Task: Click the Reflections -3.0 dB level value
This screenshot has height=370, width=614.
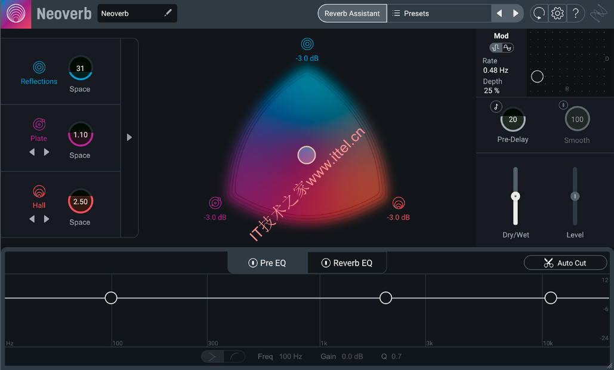Action: (x=307, y=58)
